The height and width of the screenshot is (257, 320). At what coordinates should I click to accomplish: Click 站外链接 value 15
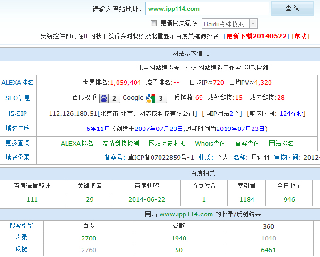click(239, 98)
